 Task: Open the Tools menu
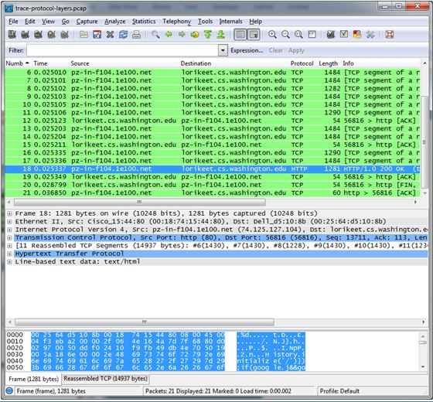pos(205,22)
